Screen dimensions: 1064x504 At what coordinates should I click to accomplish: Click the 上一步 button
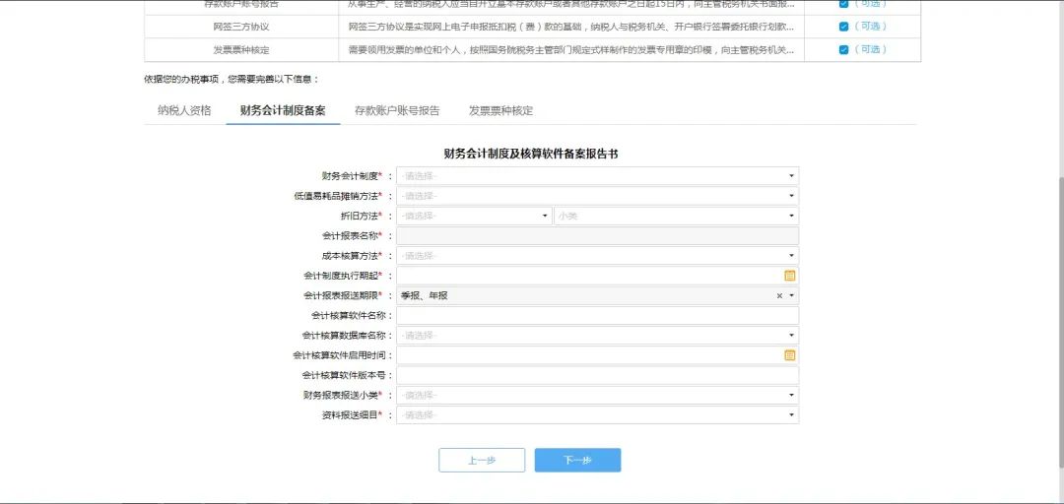[482, 461]
